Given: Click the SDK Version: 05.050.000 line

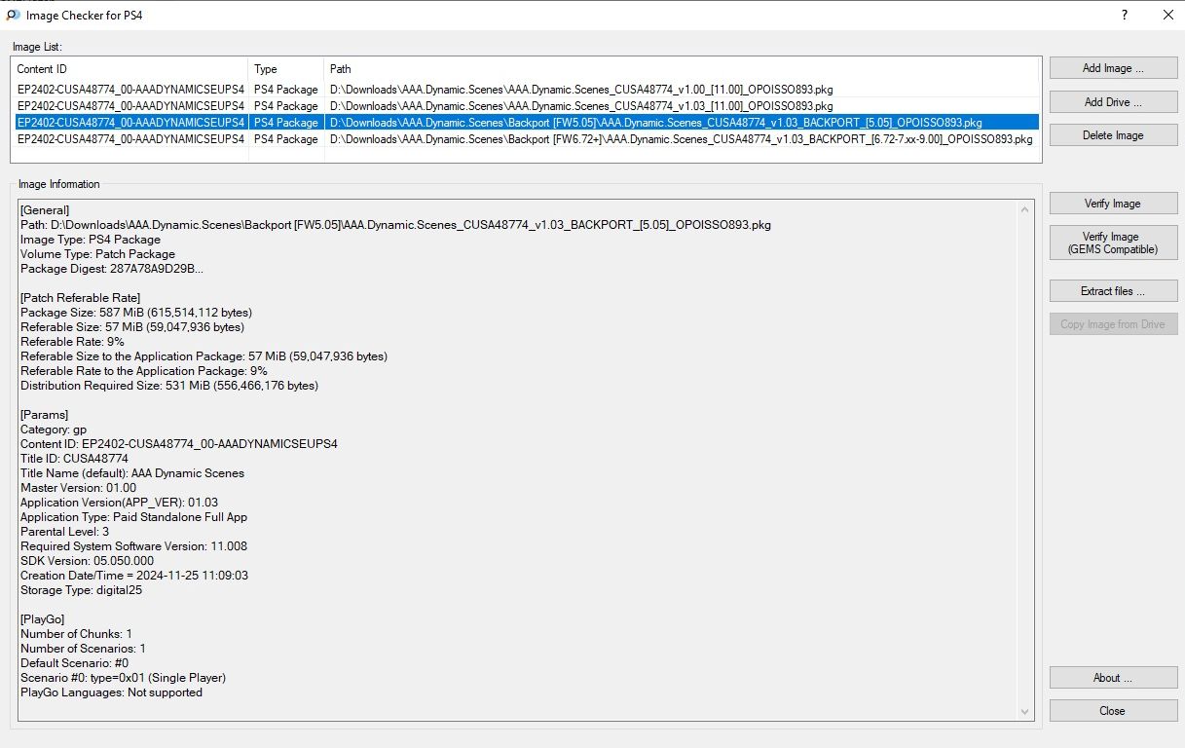Looking at the screenshot, I should (x=88, y=561).
